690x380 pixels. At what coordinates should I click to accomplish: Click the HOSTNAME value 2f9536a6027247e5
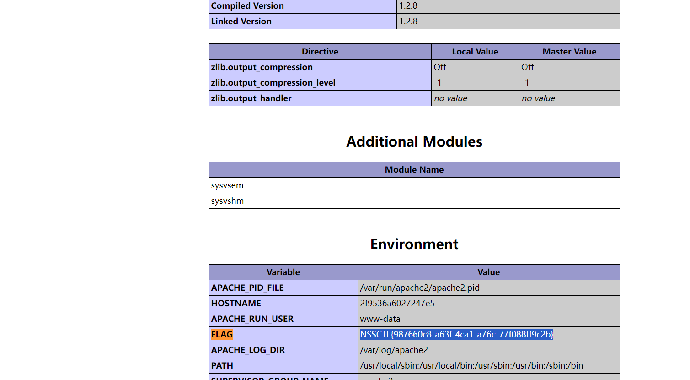tap(397, 304)
